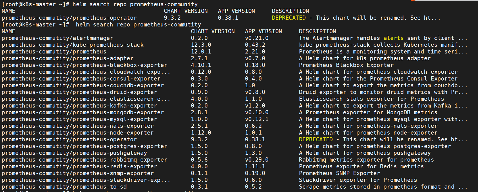Click app version 'v0.29.0' of rabbitmq-exporter
This screenshot has width=478, height=192.
coord(257,160)
